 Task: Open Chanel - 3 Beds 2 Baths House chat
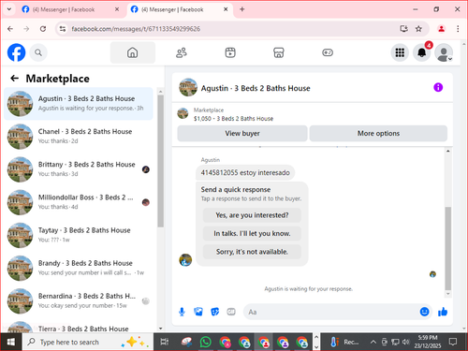tap(79, 137)
